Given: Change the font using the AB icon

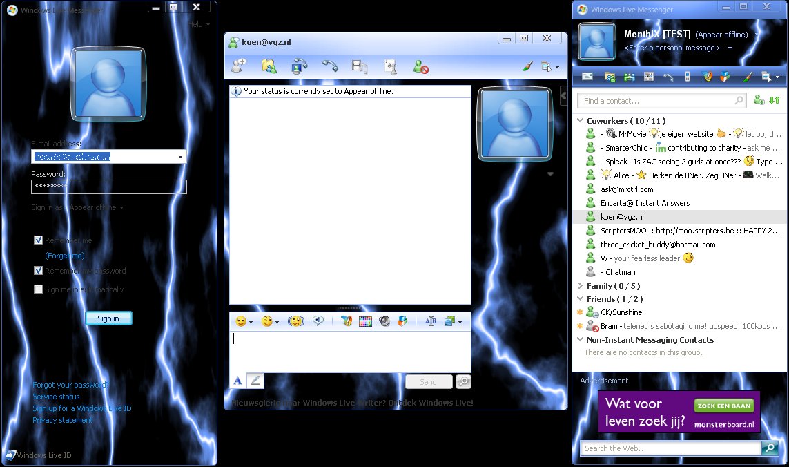Looking at the screenshot, I should point(431,321).
